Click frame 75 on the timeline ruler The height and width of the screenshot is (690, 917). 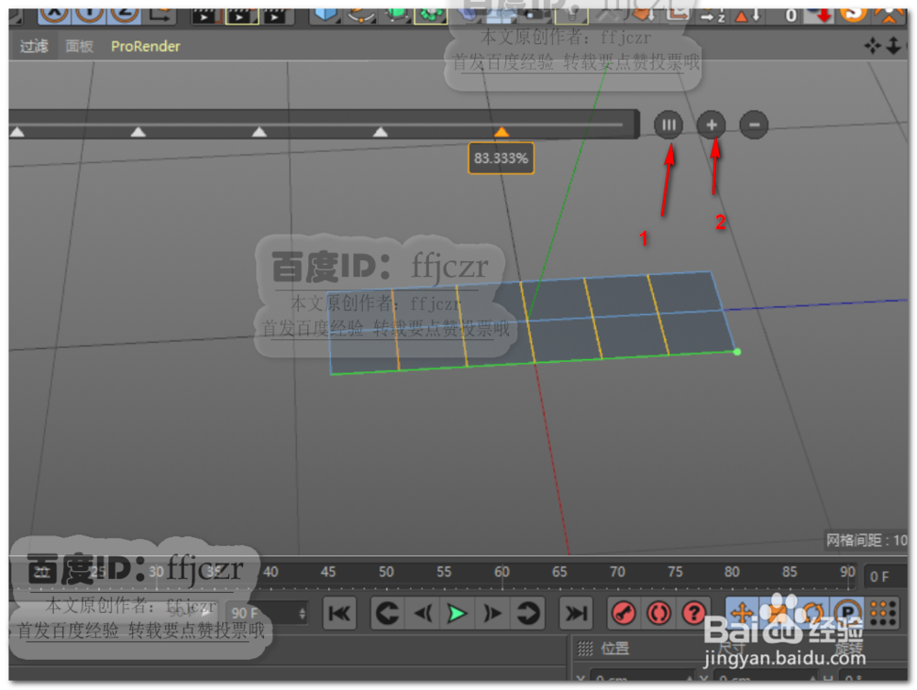pos(675,572)
